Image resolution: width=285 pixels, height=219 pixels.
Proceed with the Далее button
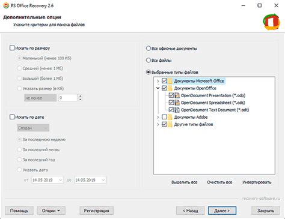coord(222,211)
